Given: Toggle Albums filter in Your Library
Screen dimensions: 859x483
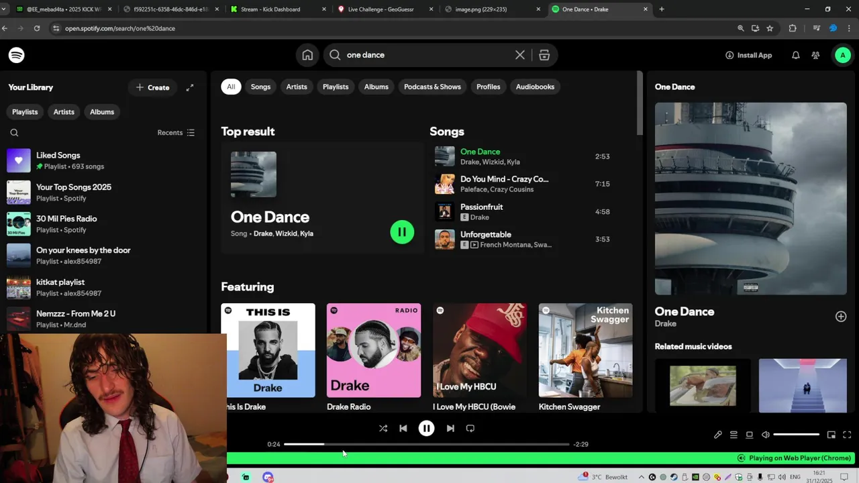Looking at the screenshot, I should (x=102, y=112).
